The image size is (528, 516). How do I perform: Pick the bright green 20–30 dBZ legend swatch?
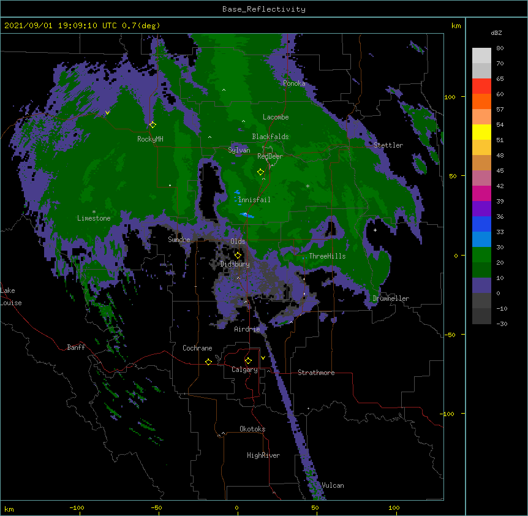click(481, 255)
